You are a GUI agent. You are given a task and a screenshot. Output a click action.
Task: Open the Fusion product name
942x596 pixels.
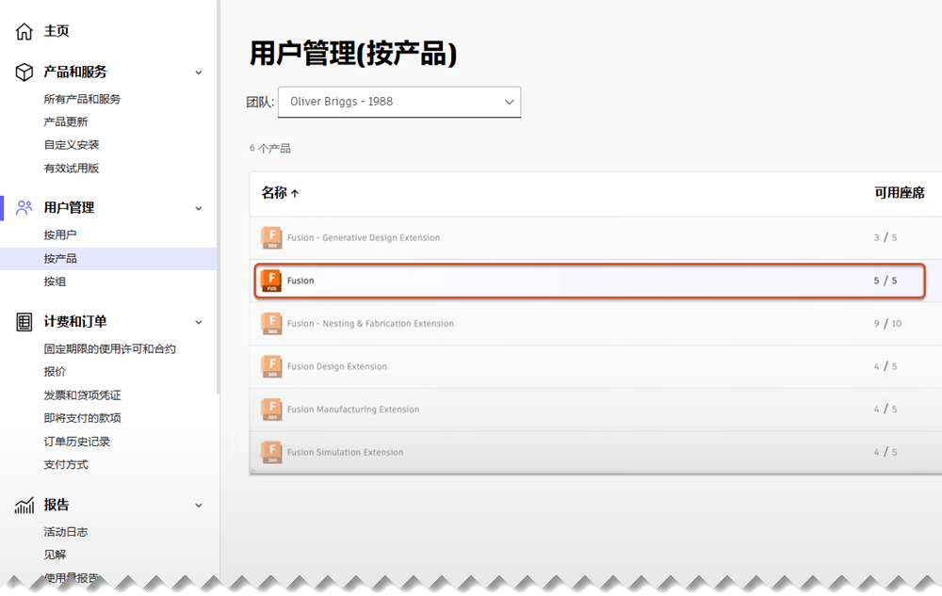coord(300,281)
